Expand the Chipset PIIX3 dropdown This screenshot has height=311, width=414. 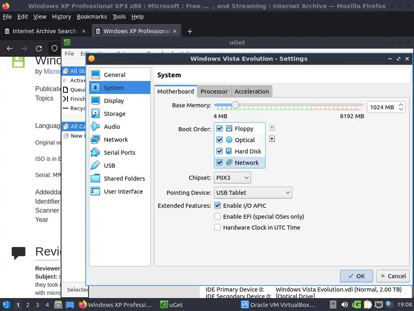232,178
